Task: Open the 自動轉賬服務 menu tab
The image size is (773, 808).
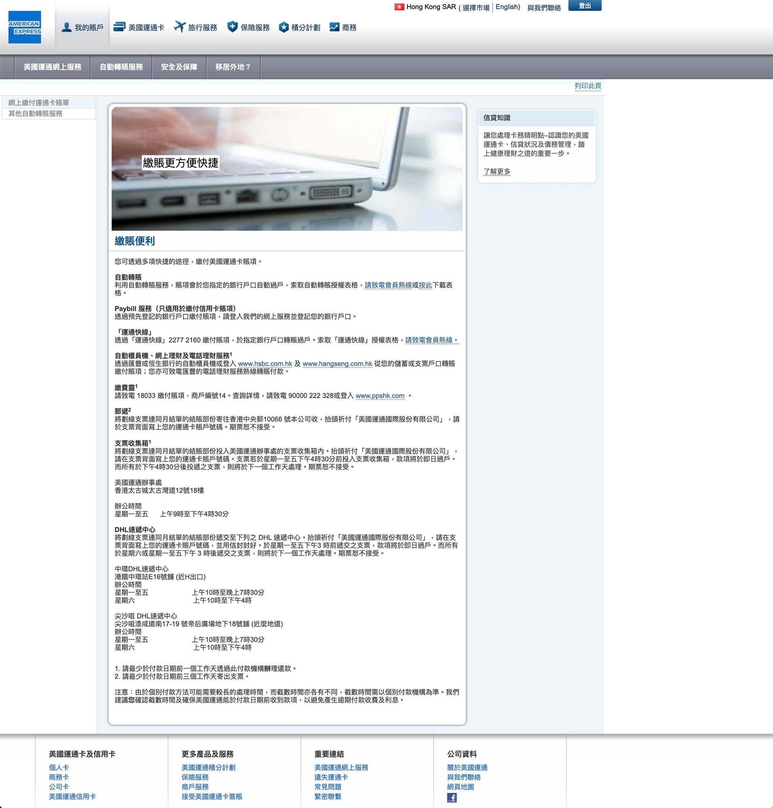Action: [x=121, y=67]
